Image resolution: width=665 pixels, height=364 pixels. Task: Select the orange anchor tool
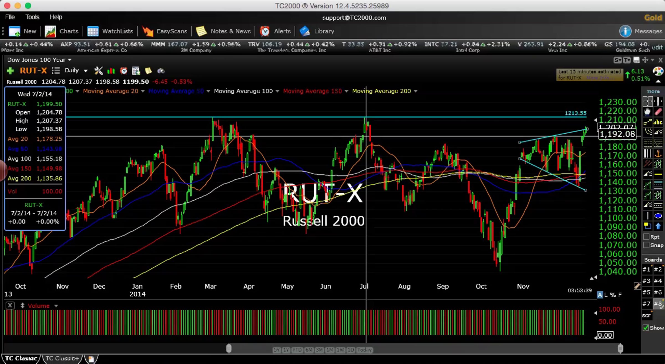(x=658, y=153)
